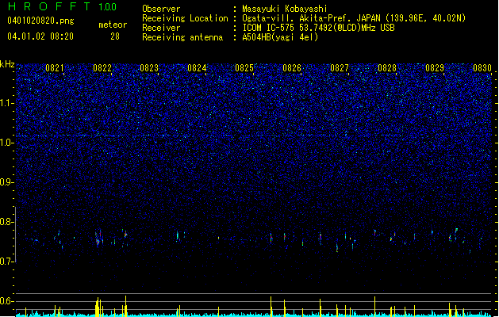Click the 0822 time marker
Viewport: 499px width, 317px height.
pos(102,67)
